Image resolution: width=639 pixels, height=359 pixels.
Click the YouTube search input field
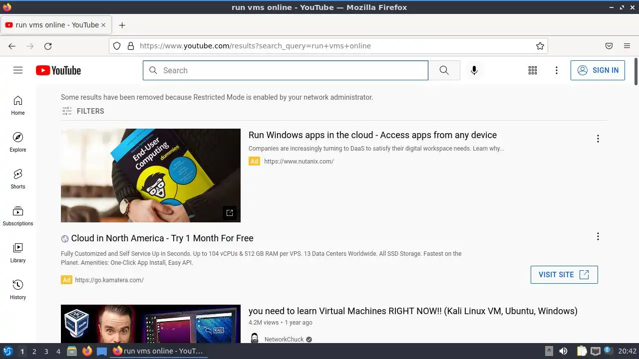click(x=286, y=70)
